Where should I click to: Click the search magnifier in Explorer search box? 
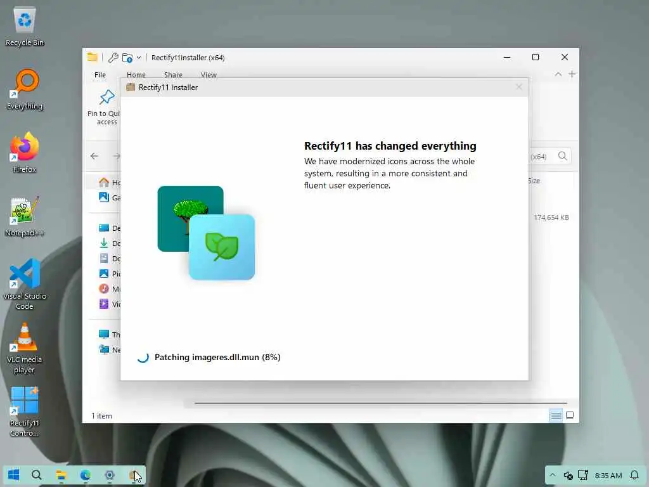[563, 156]
